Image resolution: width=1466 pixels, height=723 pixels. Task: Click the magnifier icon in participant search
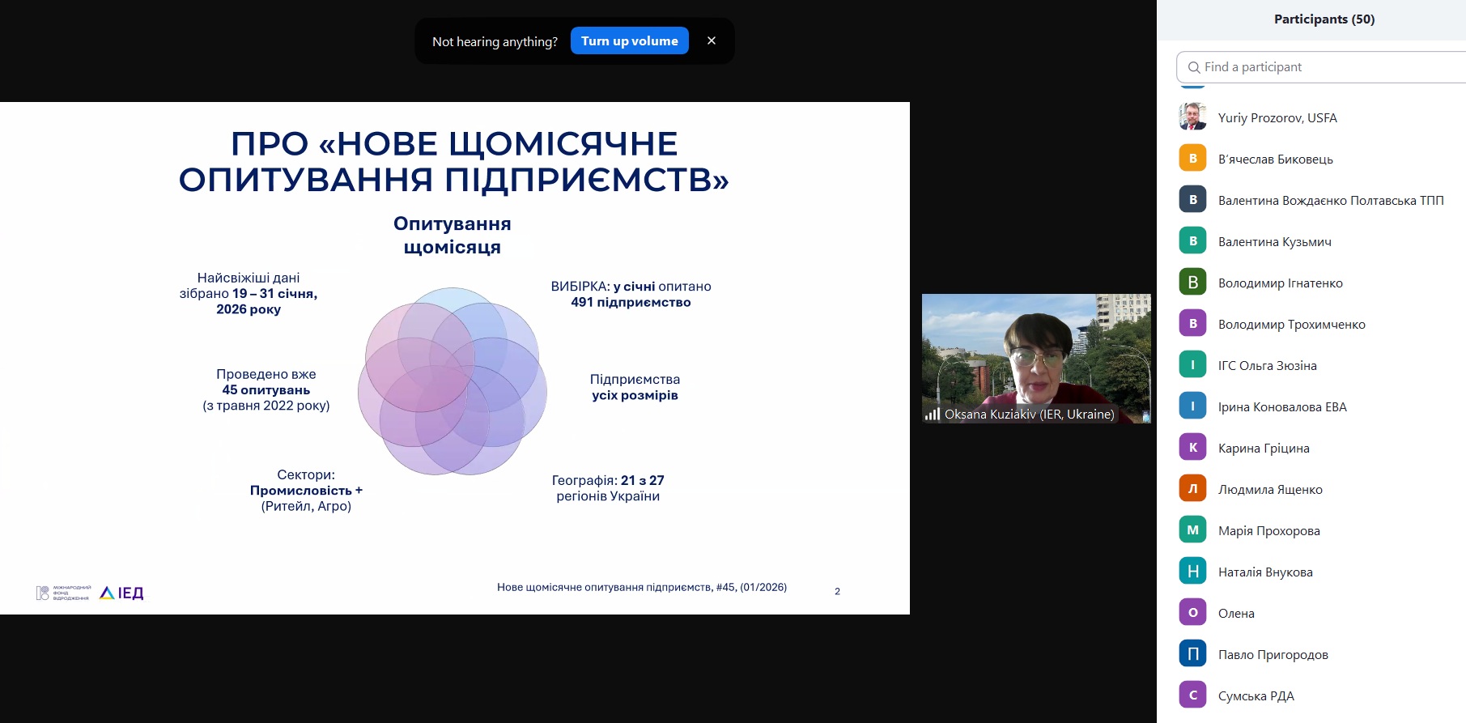[x=1193, y=67]
